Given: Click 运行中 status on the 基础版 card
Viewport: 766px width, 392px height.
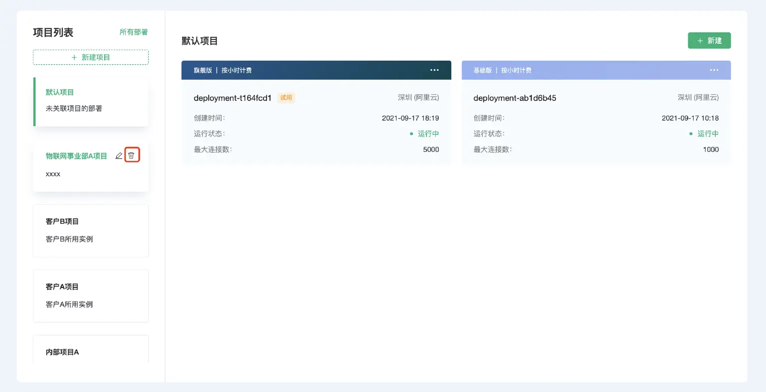Looking at the screenshot, I should (708, 133).
